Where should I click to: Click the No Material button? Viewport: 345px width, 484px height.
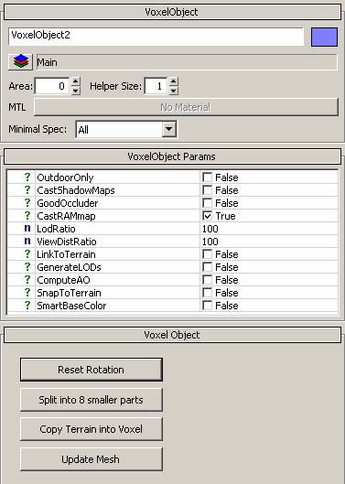click(x=186, y=107)
